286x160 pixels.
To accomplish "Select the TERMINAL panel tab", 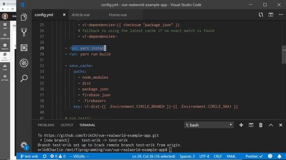I will pos(88,125).
